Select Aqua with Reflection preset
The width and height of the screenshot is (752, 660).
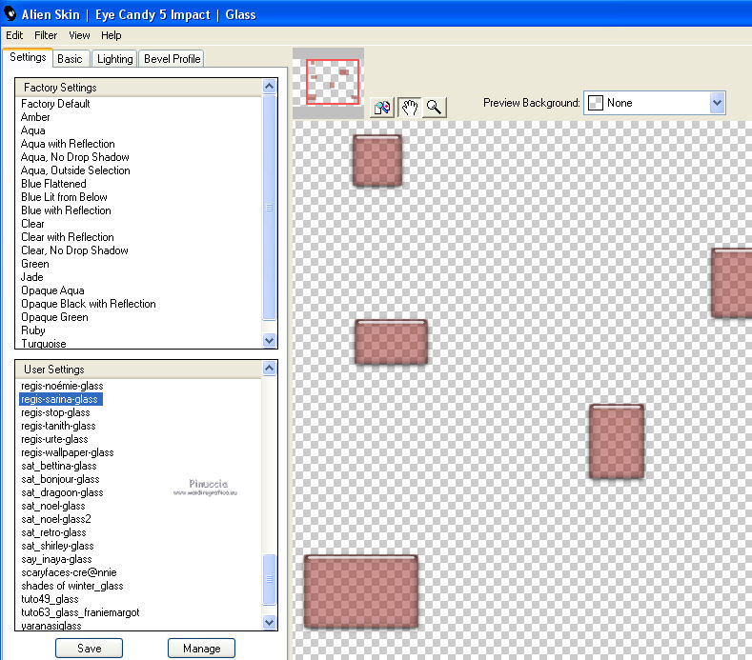[68, 144]
